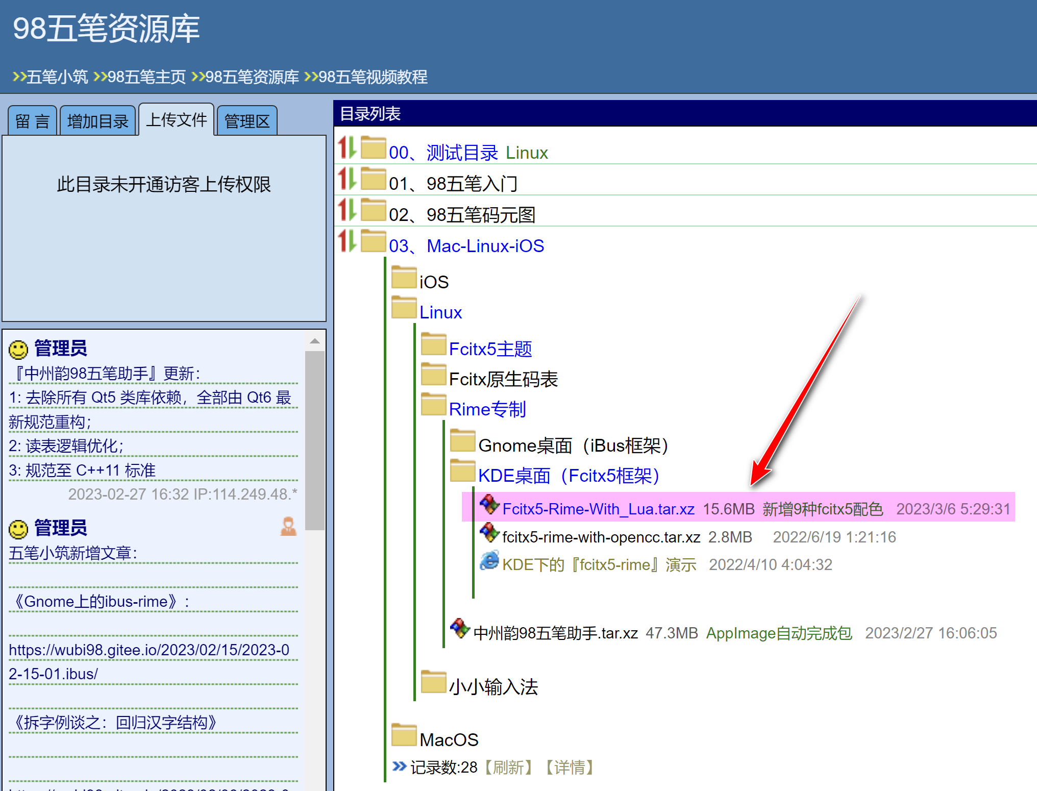
Task: Click the folder icon of 00、测试目录
Action: [x=373, y=147]
